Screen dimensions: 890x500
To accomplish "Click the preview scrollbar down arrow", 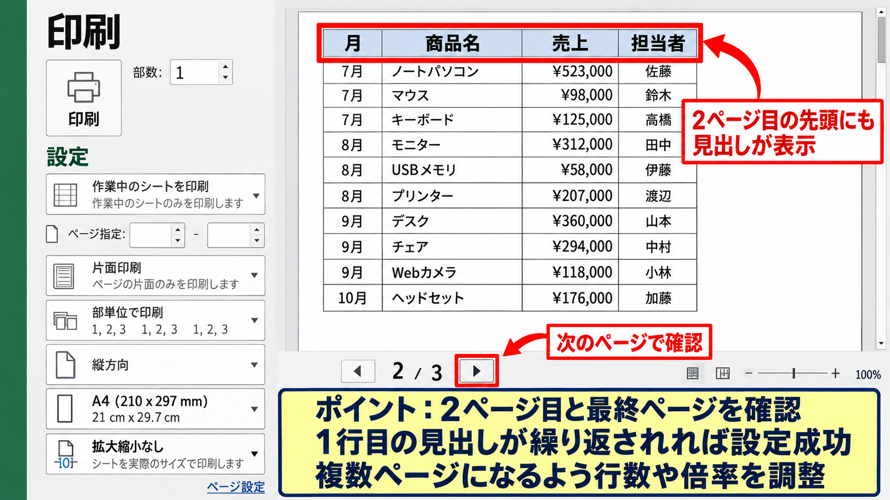I will point(881,343).
